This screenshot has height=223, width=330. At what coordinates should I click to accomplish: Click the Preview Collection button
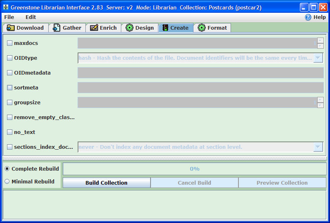pos(282,183)
